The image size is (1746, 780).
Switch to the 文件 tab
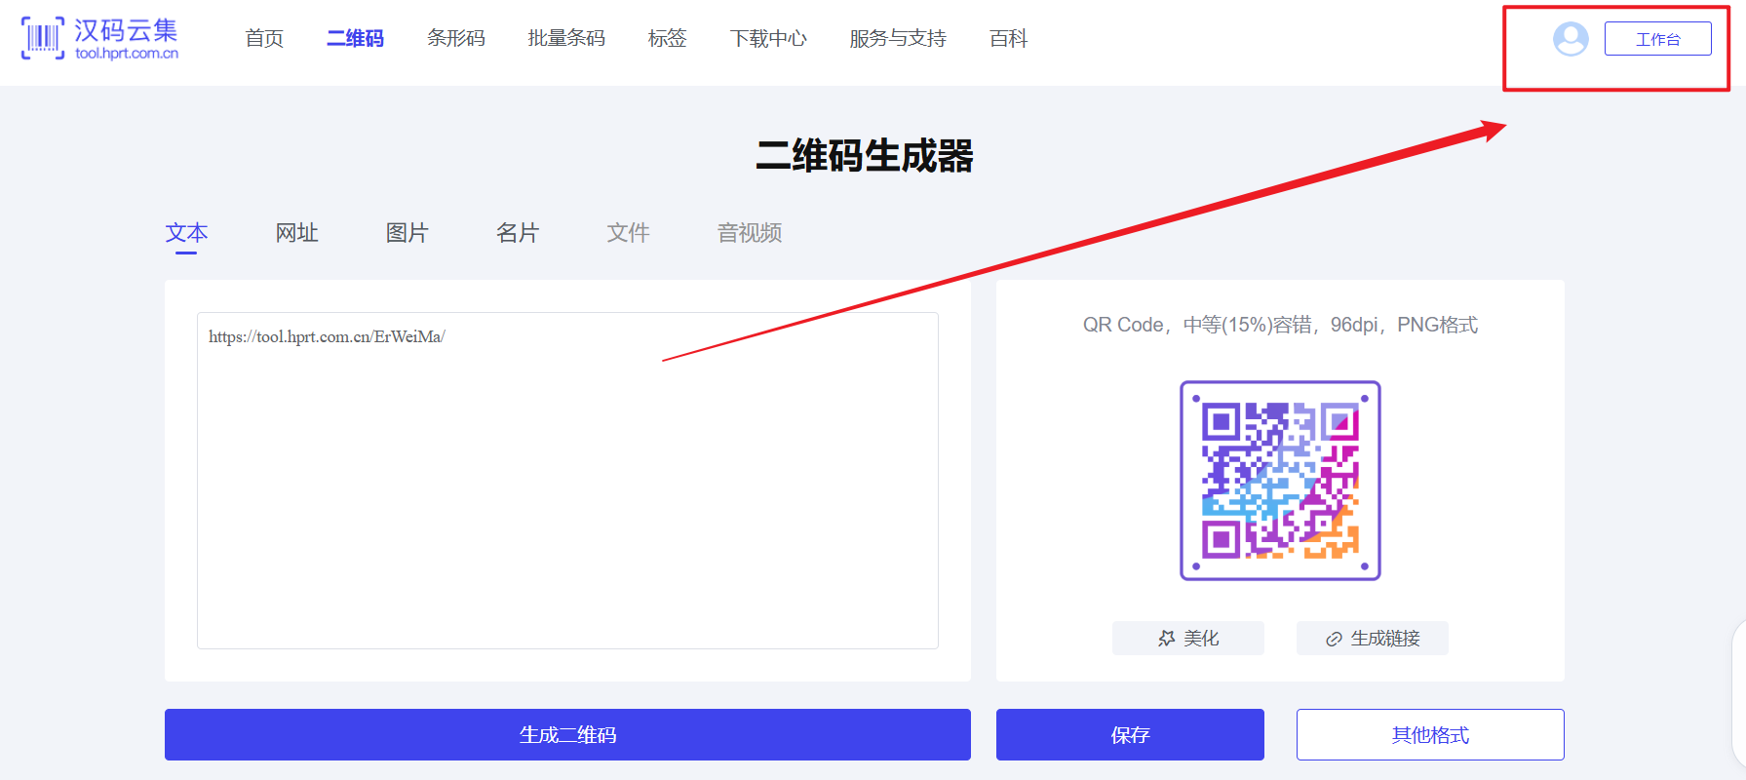click(628, 233)
